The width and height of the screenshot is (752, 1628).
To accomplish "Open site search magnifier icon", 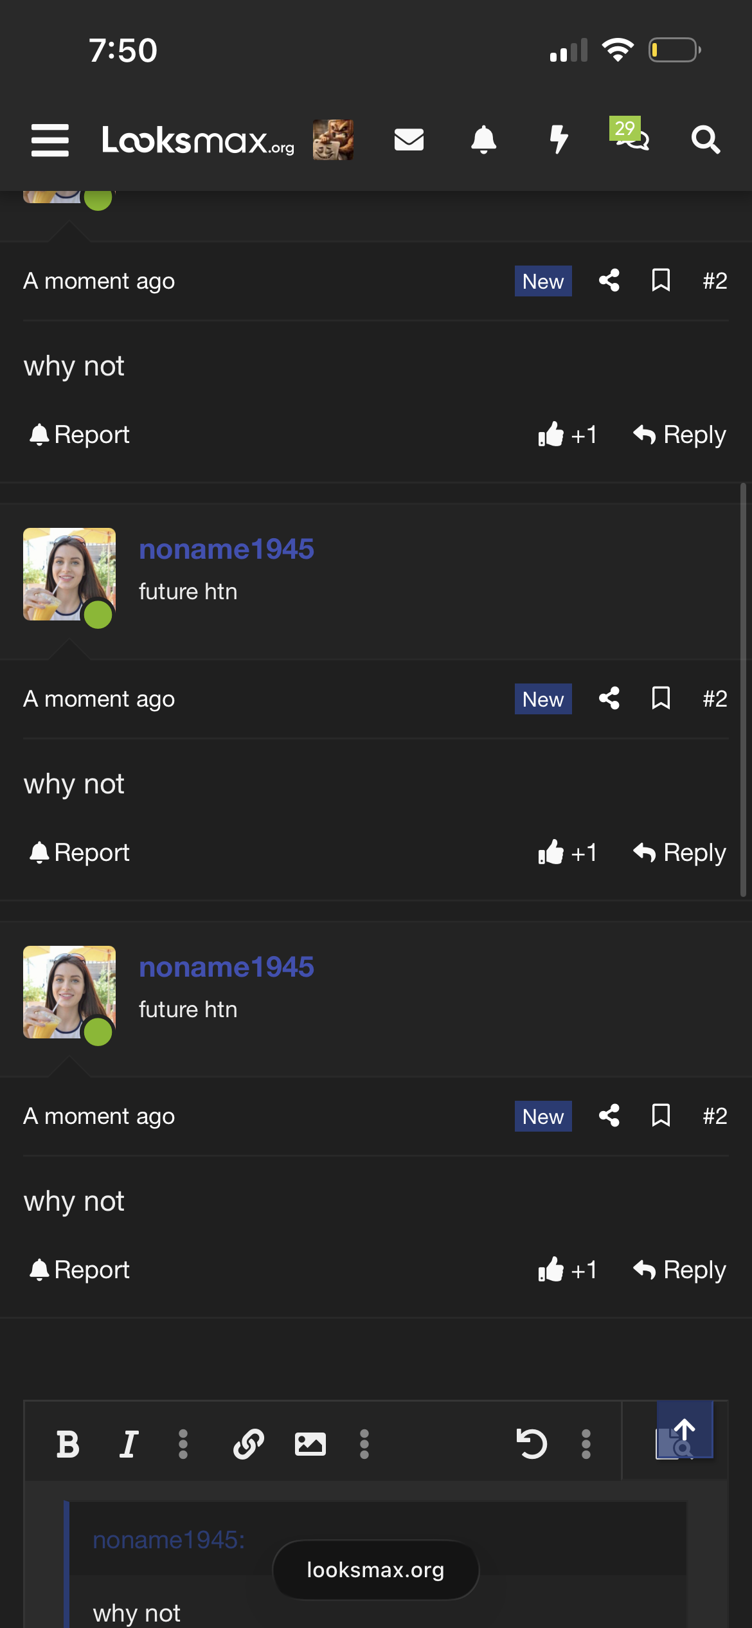I will point(706,140).
